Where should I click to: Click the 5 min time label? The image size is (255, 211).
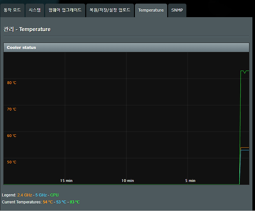pyautogui.click(x=190, y=181)
